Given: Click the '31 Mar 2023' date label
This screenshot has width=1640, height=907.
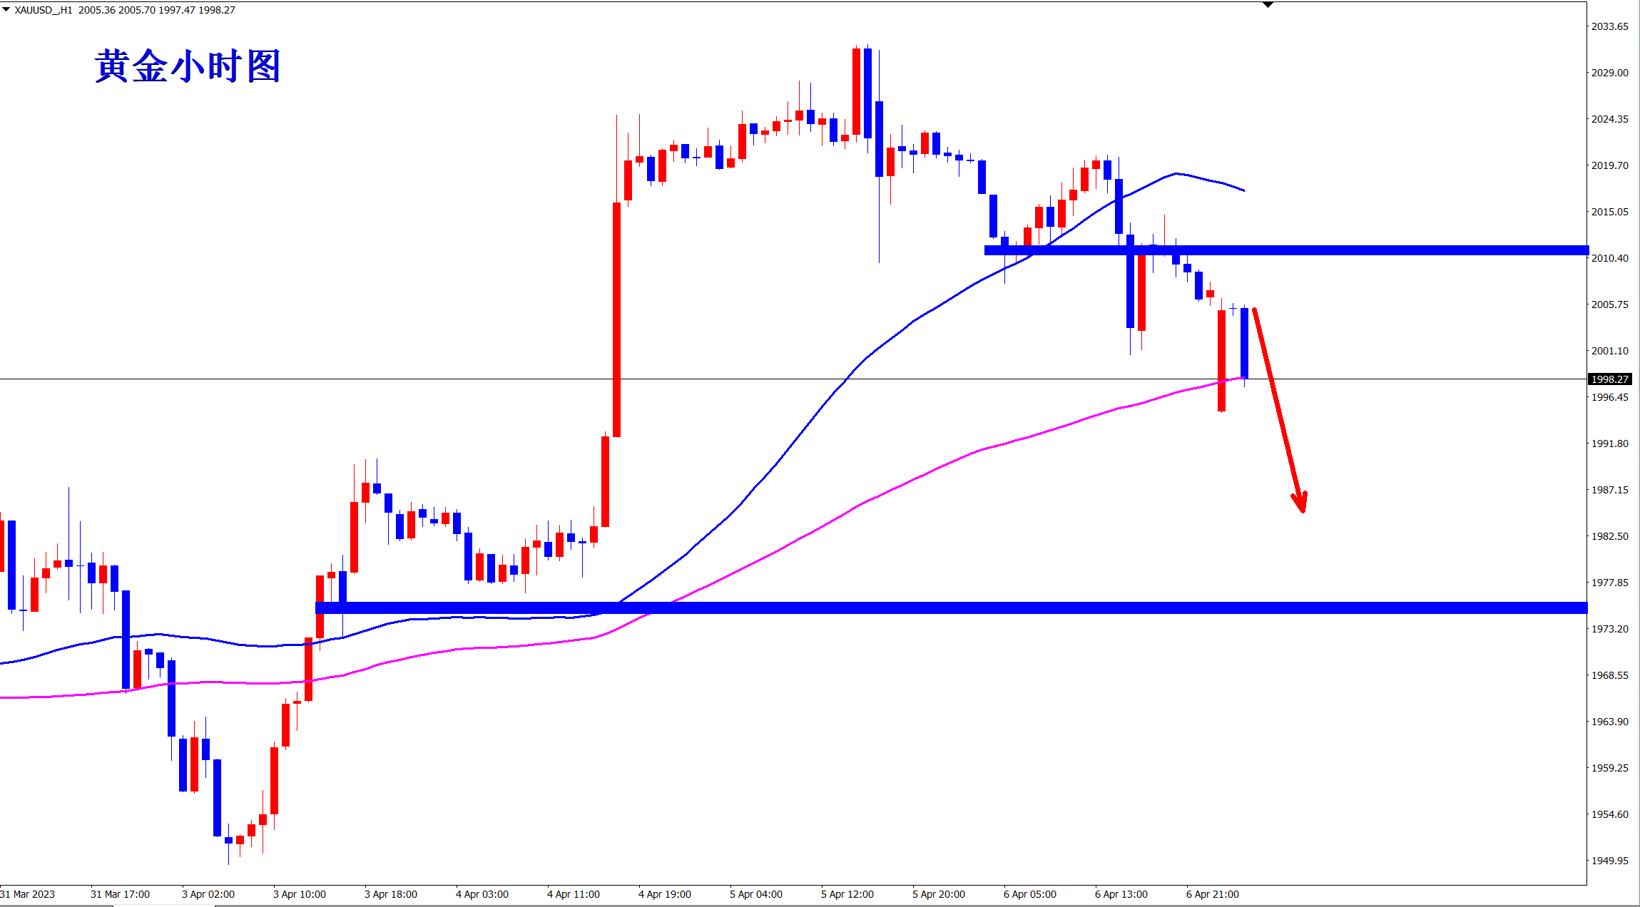Looking at the screenshot, I should click(28, 894).
